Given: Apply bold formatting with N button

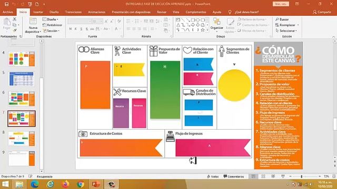Looking at the screenshot, I should tap(70, 29).
